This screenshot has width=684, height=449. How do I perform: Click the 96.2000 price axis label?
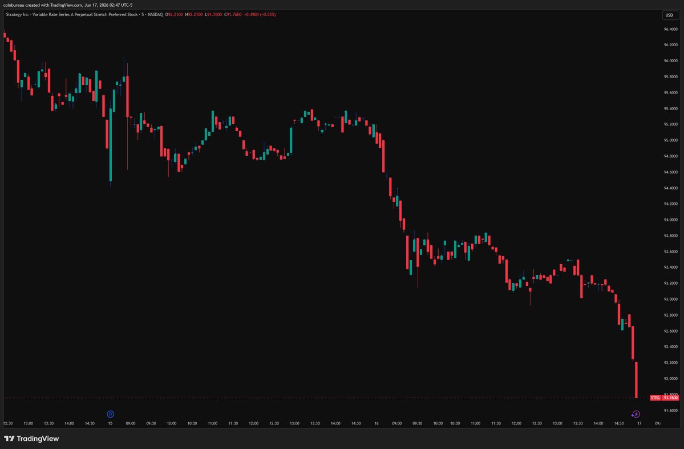coord(670,45)
